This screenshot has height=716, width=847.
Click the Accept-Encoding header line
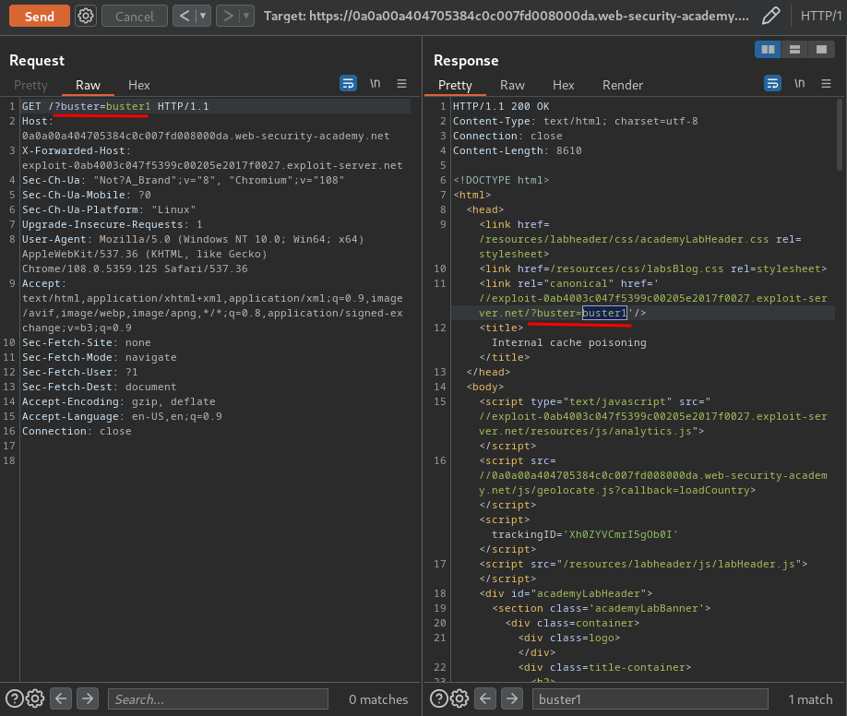(118, 401)
